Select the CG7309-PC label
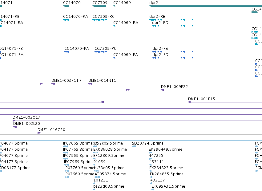This screenshot has height=191, width=262. 105,49
